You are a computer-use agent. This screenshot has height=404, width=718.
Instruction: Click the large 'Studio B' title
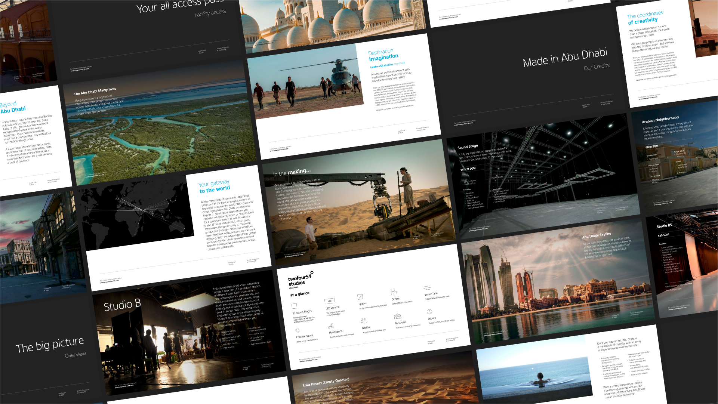122,305
